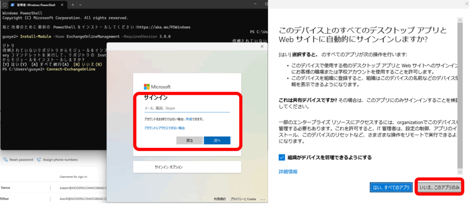Click the vertical scrollbar thumb in consent dialog
469x207 pixels.
point(460,95)
